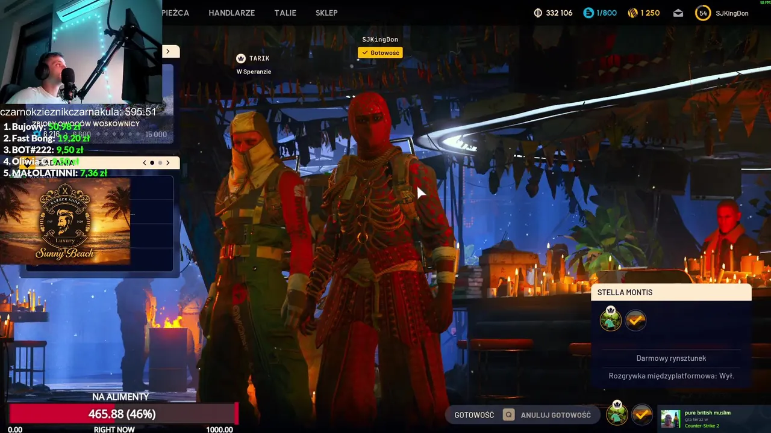Open the SJKingDon profile name in top bar
The width and height of the screenshot is (771, 433).
click(732, 13)
